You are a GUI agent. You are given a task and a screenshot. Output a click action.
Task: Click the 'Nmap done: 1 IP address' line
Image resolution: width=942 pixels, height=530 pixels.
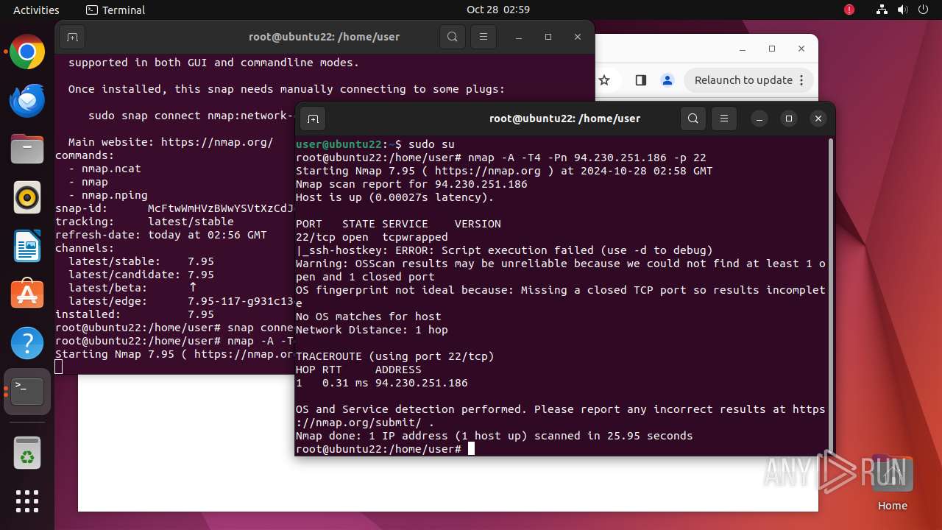pyautogui.click(x=495, y=436)
